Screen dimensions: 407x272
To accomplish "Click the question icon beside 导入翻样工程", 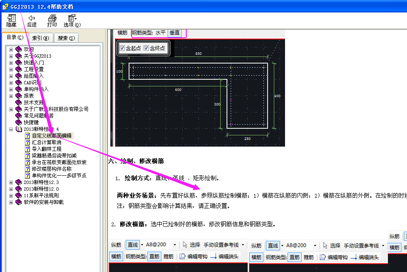I will [27, 149].
